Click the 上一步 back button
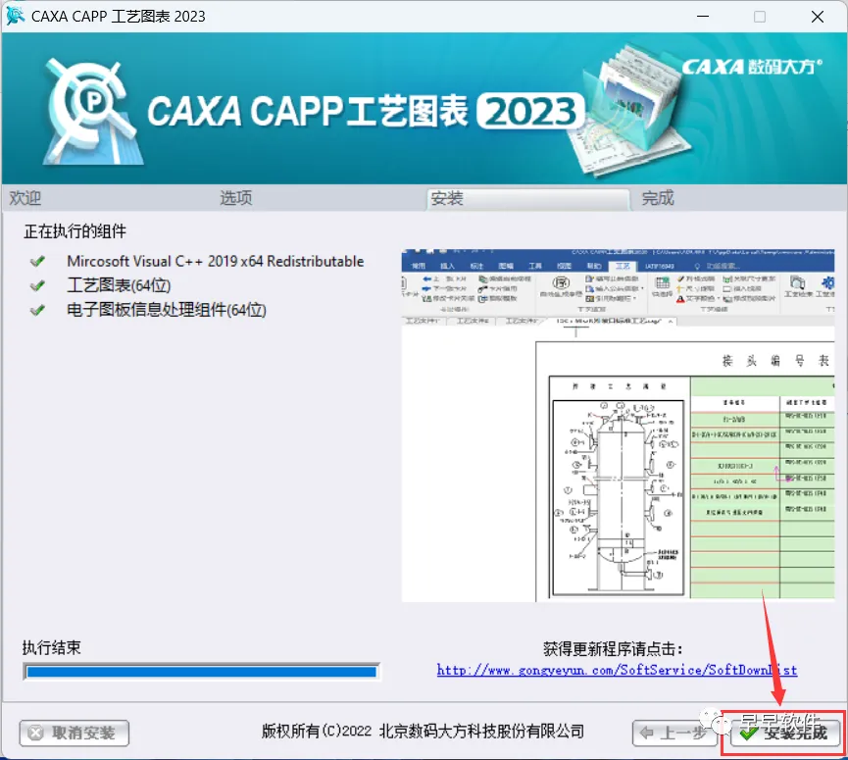The image size is (848, 760). point(674,733)
